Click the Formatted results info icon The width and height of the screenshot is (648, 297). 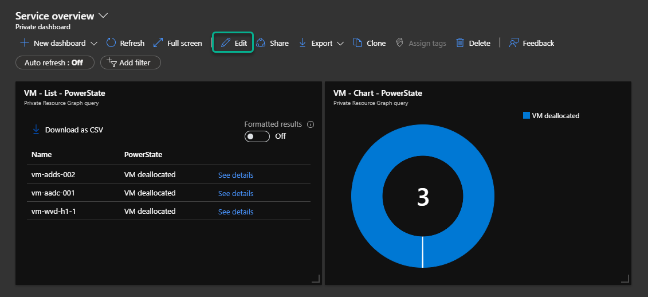click(x=311, y=124)
